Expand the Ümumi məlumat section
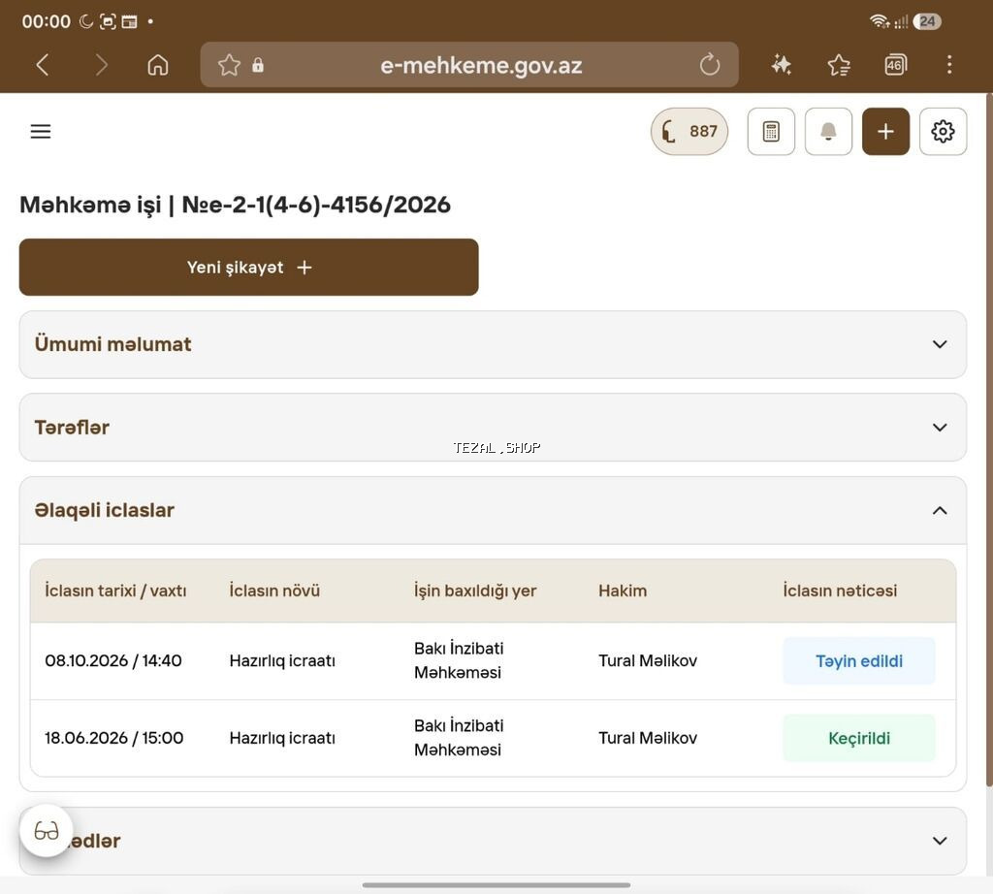The width and height of the screenshot is (993, 894). [493, 344]
